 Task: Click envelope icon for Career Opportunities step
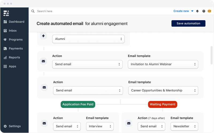pos(44,88)
